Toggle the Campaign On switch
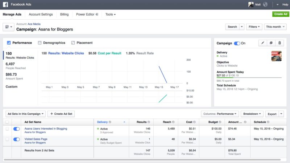The image size is (290, 163). tap(237, 43)
